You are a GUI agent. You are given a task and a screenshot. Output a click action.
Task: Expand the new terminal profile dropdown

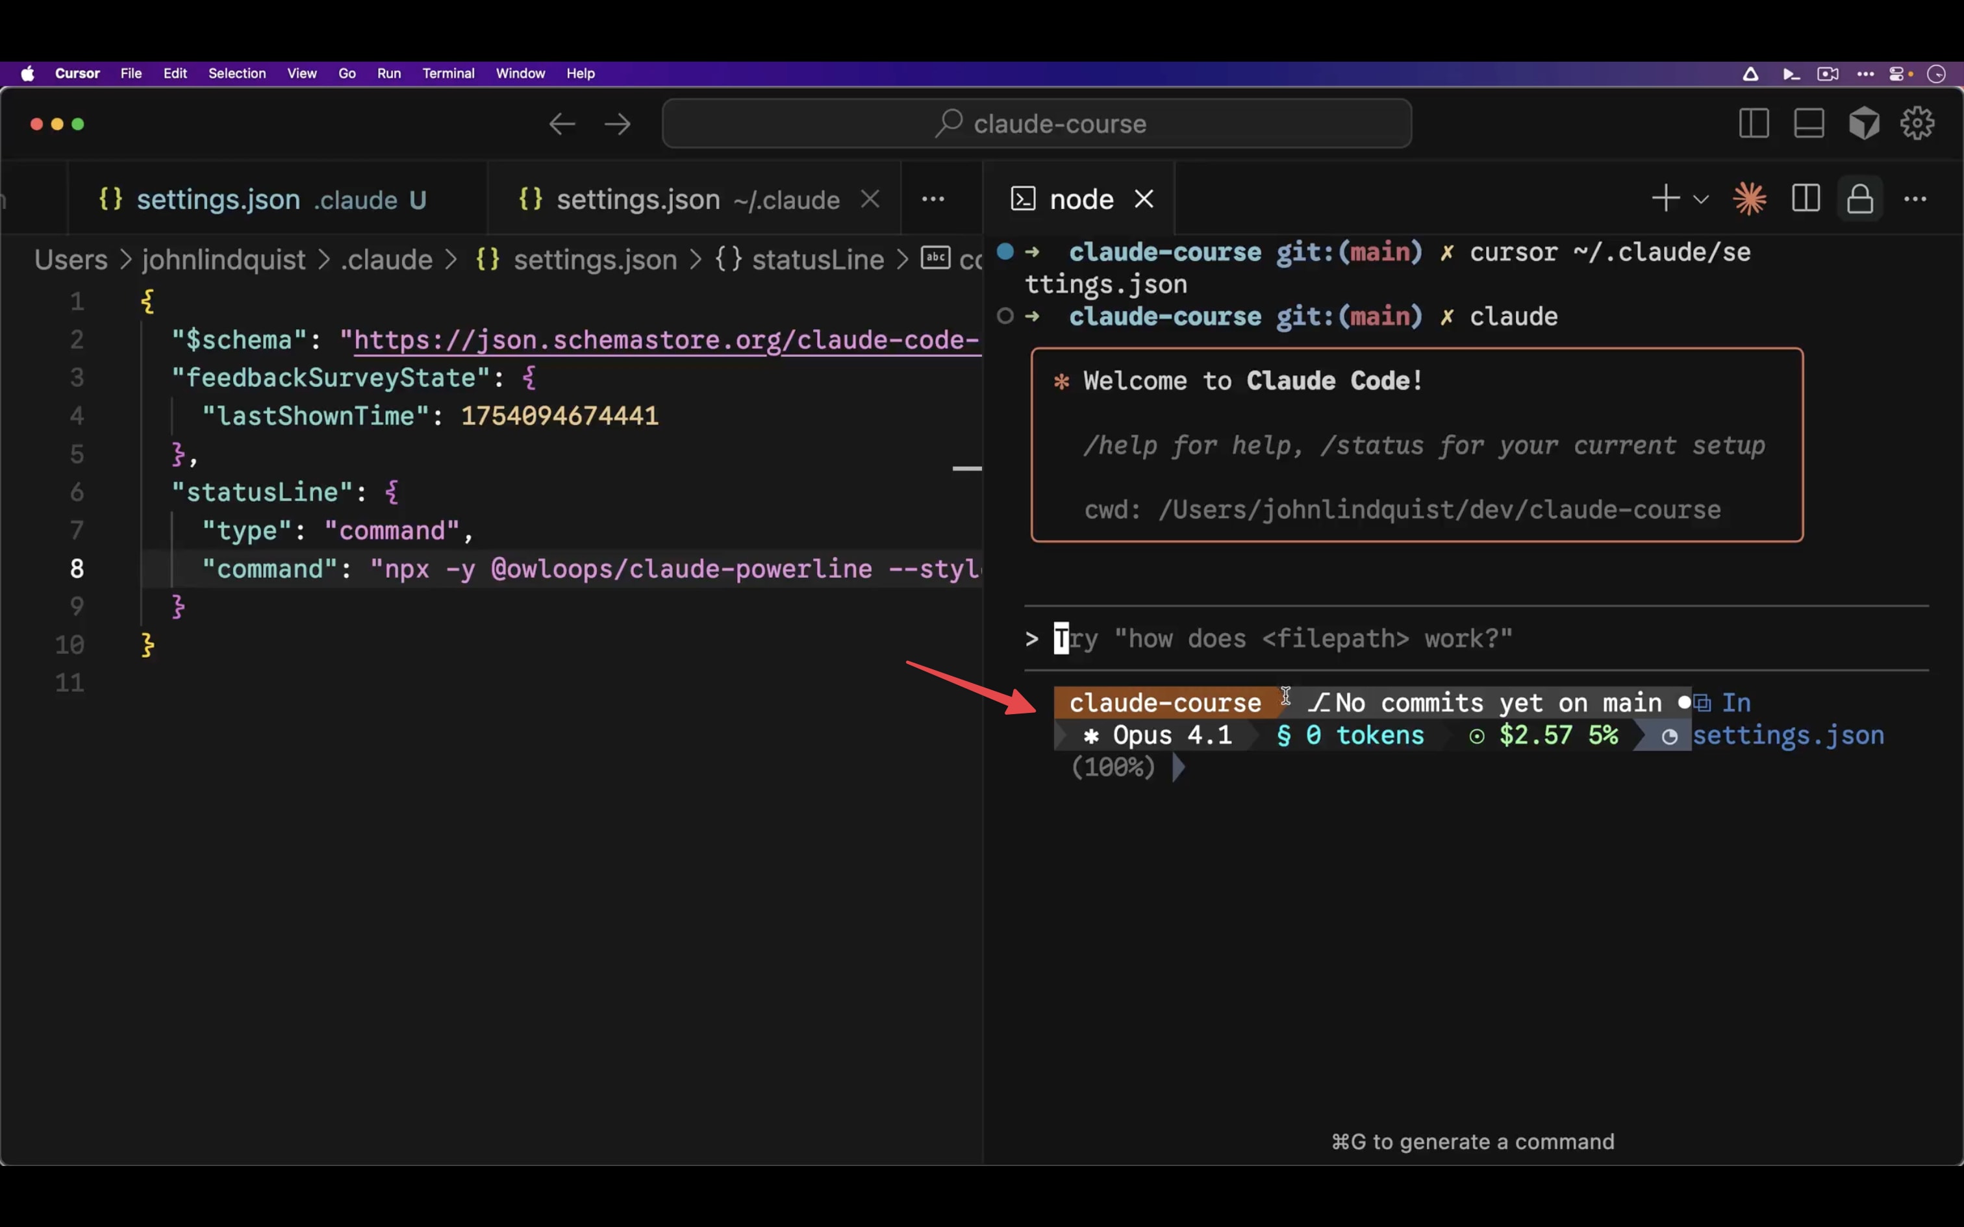[1701, 200]
